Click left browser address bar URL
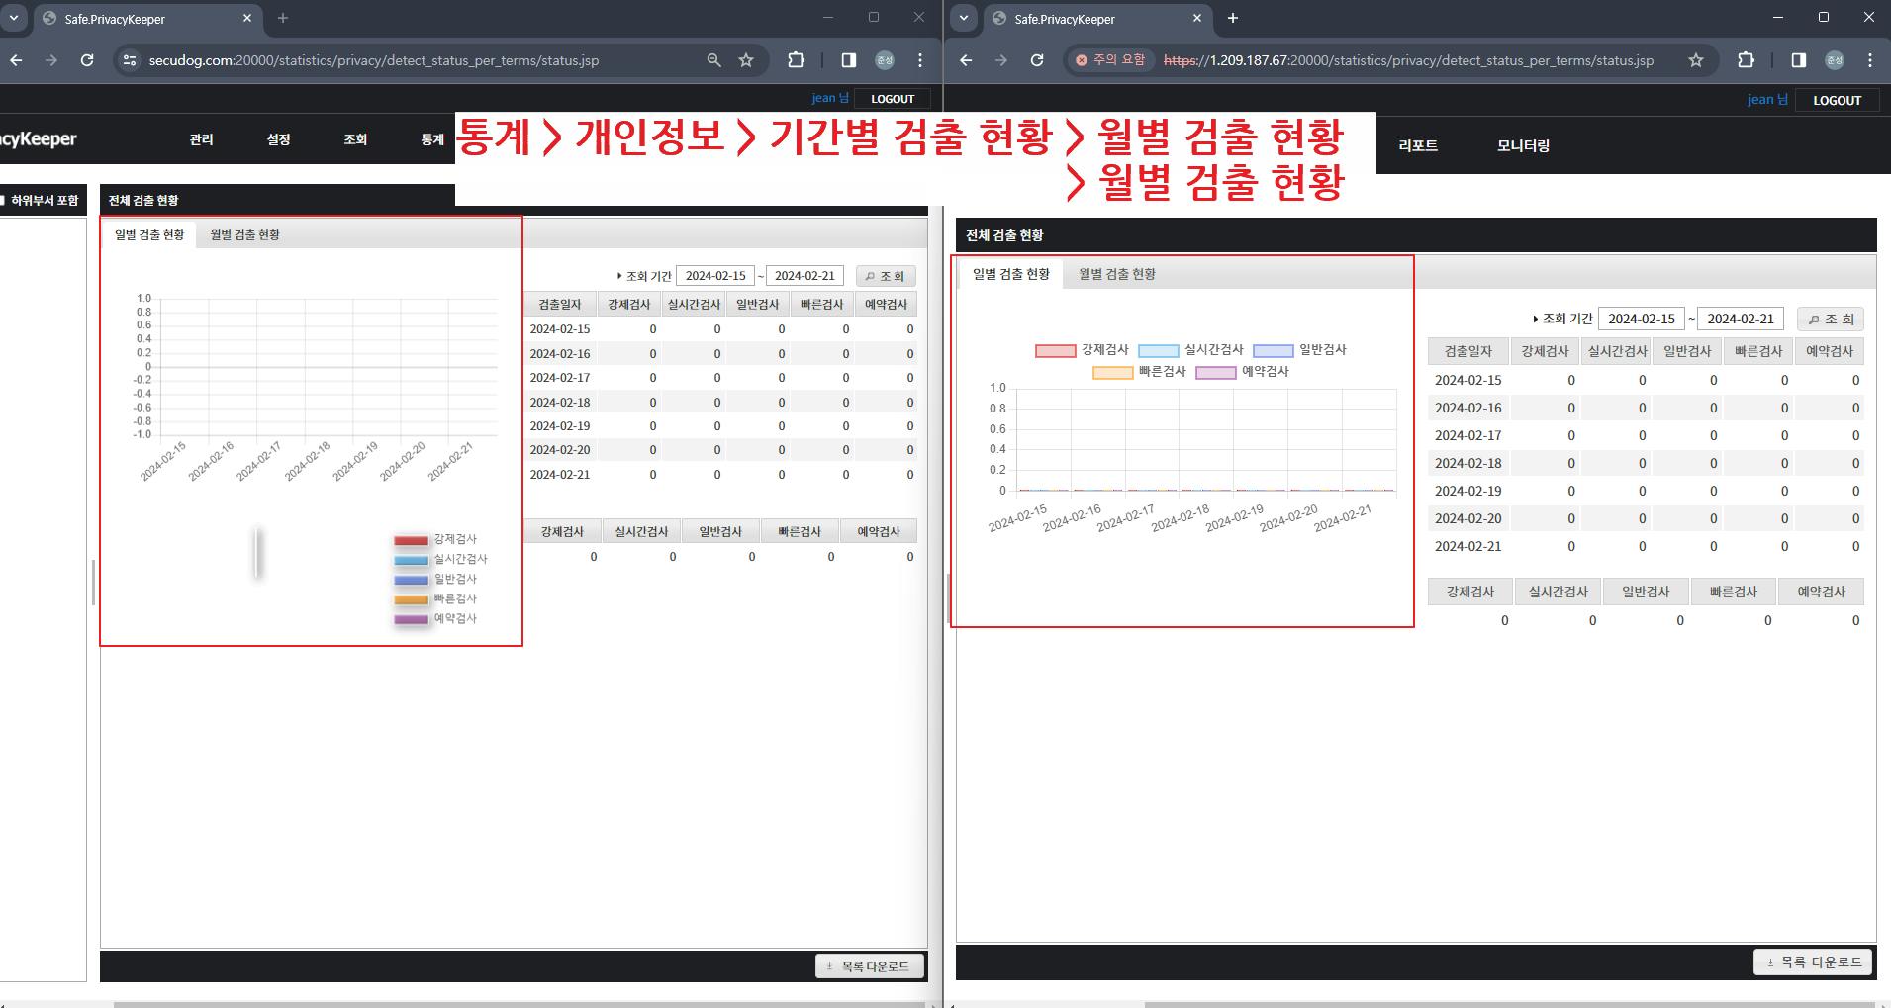1891x1008 pixels. tap(374, 60)
